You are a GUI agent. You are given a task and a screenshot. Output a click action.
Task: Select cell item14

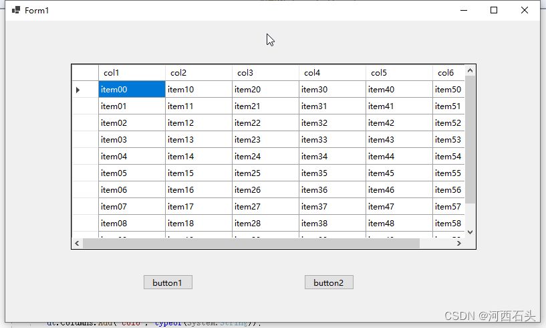[x=199, y=157]
